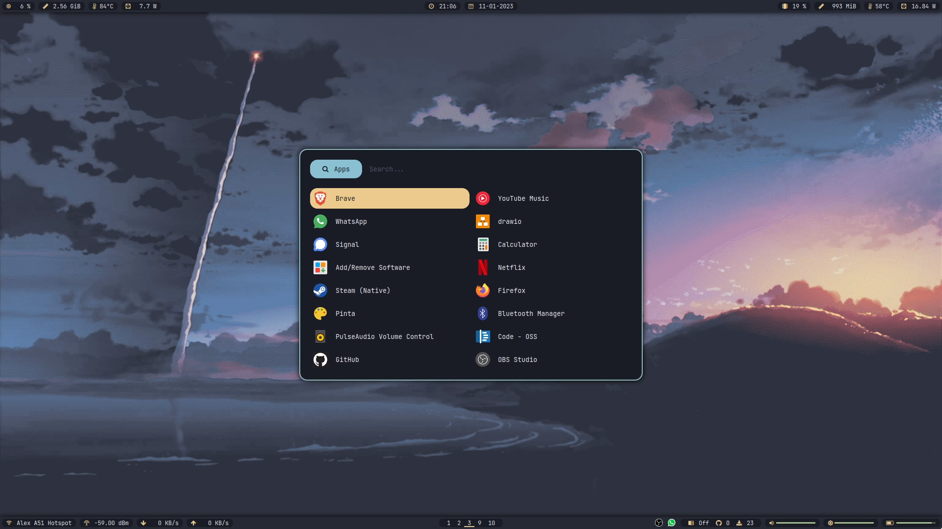Open Pinta paint application
The width and height of the screenshot is (942, 529).
click(345, 313)
